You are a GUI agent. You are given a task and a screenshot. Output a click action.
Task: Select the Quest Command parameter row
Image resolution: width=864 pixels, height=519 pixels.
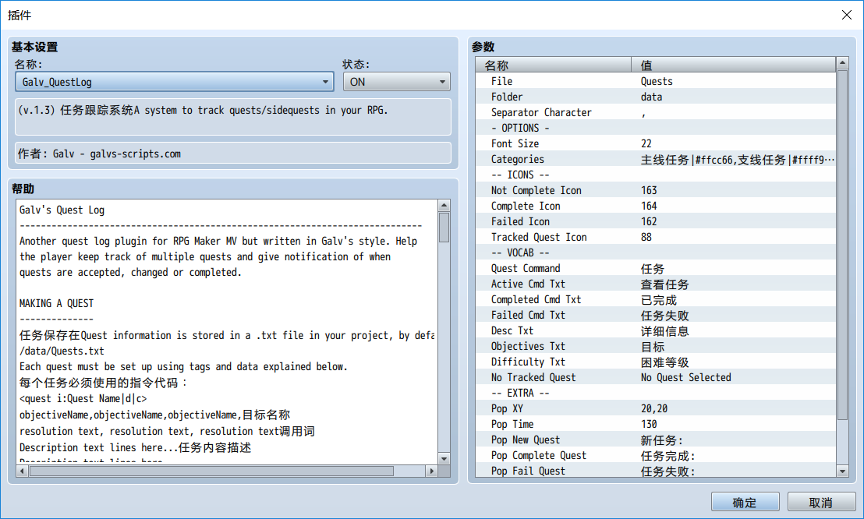pyautogui.click(x=656, y=268)
